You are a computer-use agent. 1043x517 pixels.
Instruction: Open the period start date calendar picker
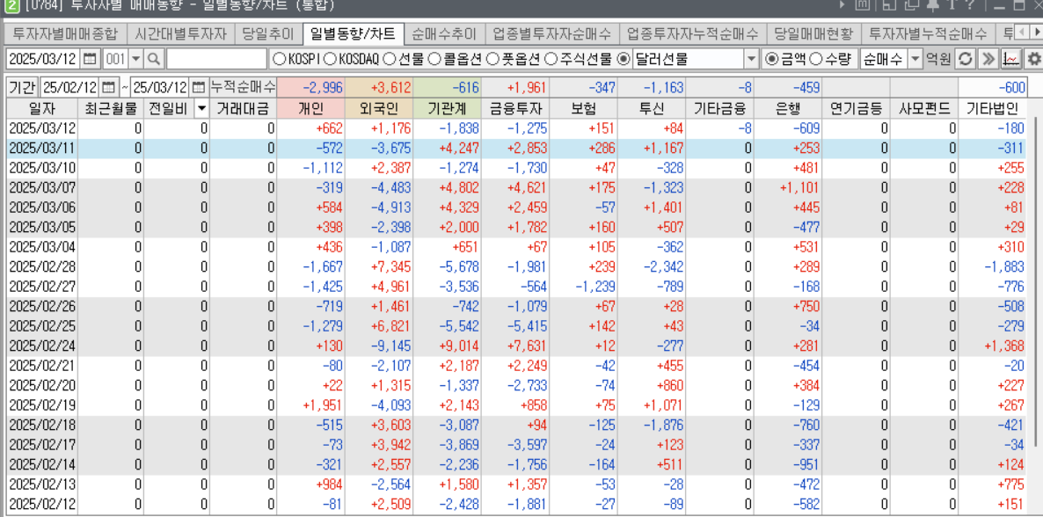(109, 88)
